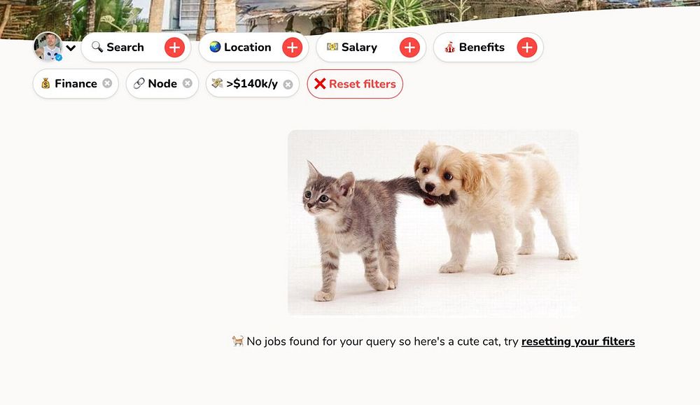Follow the resetting your filters link
The image size is (700, 405).
577,341
